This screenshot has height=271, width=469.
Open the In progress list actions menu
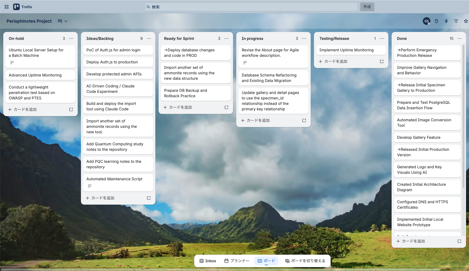tap(304, 39)
